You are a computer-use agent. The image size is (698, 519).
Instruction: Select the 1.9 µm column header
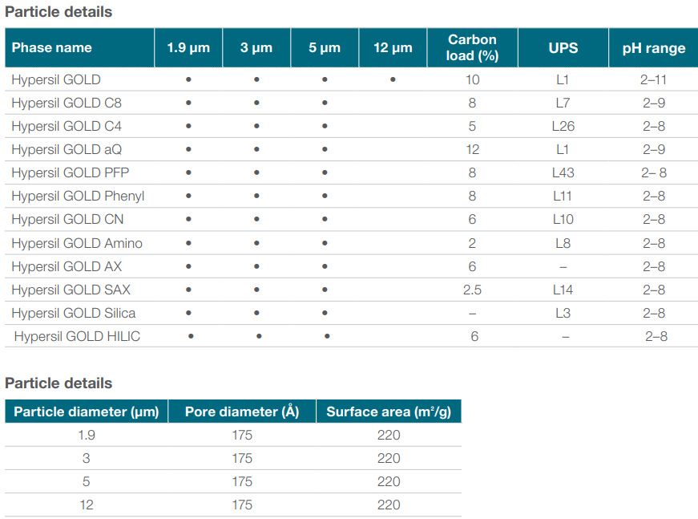click(188, 47)
